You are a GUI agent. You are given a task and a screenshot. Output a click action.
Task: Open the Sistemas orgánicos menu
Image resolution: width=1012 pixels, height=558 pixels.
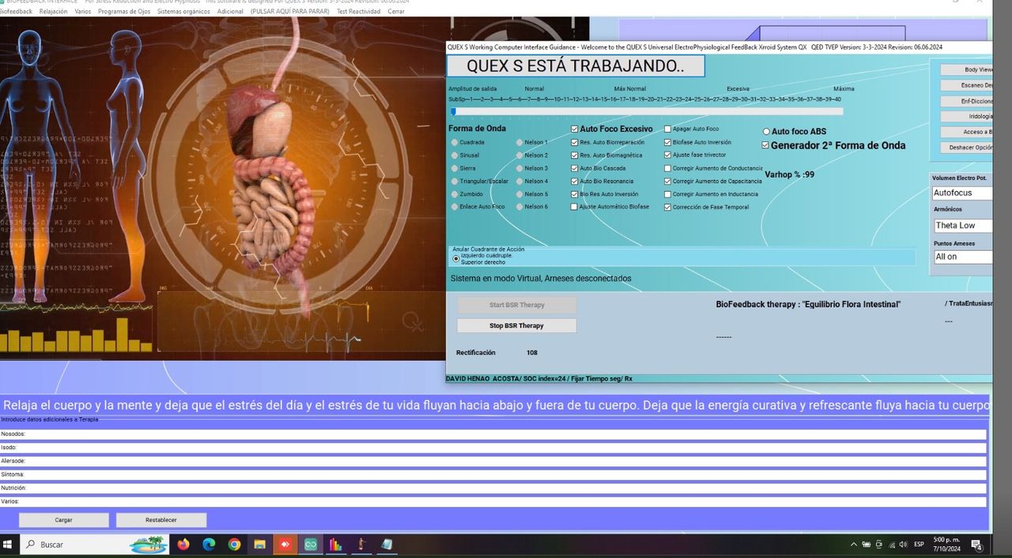click(x=183, y=12)
